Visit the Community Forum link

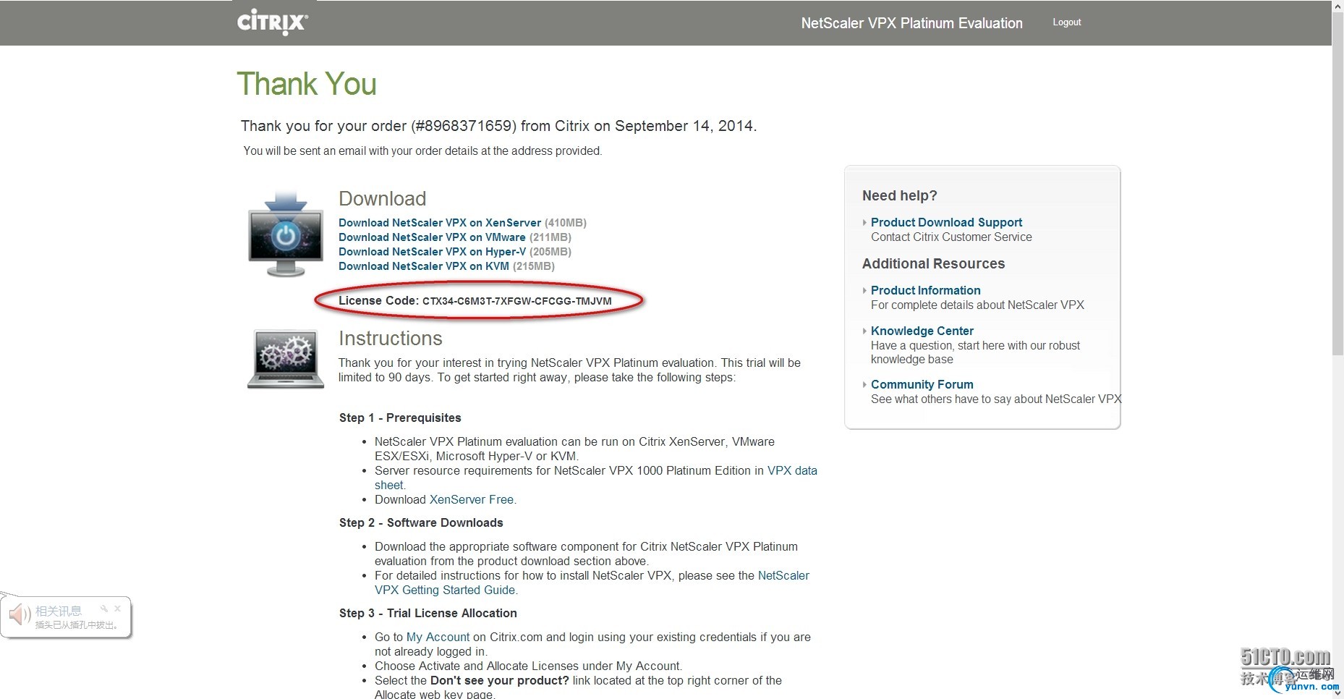click(x=922, y=384)
